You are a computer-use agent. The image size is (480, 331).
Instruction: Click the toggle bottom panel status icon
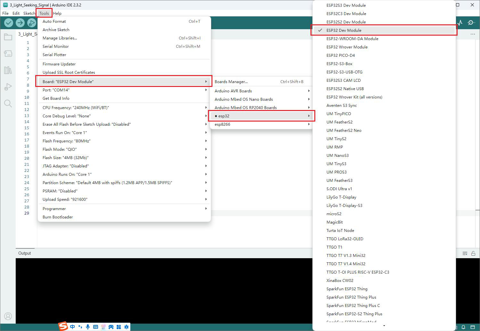472,327
